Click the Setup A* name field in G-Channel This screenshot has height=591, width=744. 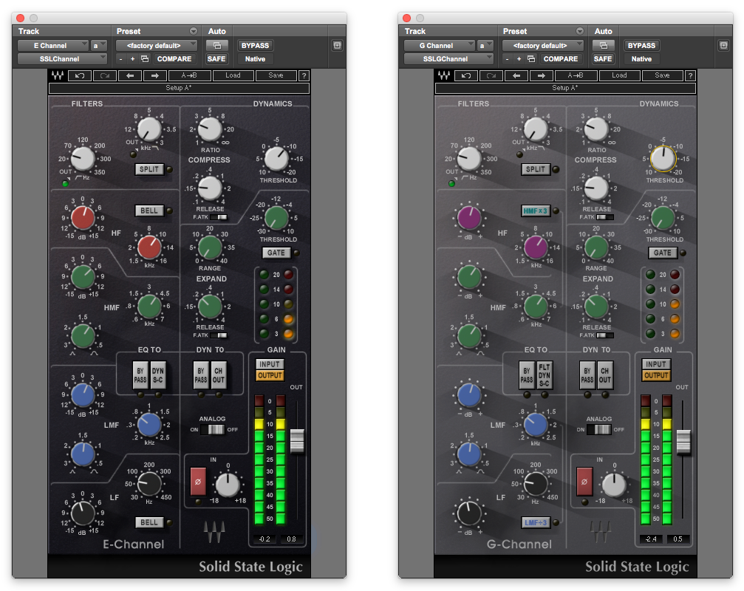coord(564,89)
